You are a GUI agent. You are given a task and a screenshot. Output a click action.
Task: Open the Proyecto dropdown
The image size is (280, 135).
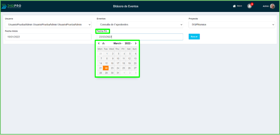point(232,24)
